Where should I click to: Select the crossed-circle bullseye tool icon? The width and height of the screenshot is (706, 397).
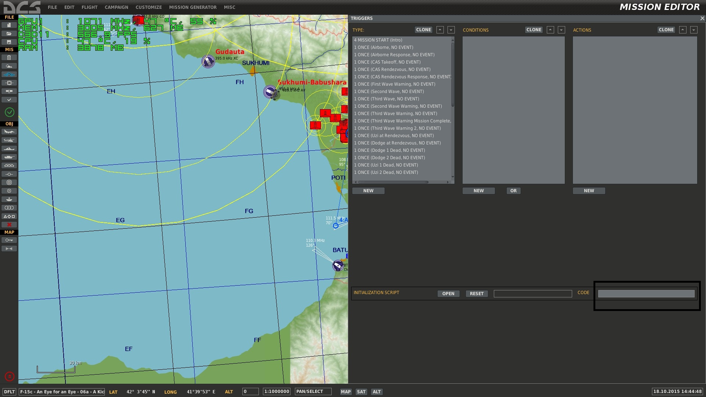(x=9, y=191)
